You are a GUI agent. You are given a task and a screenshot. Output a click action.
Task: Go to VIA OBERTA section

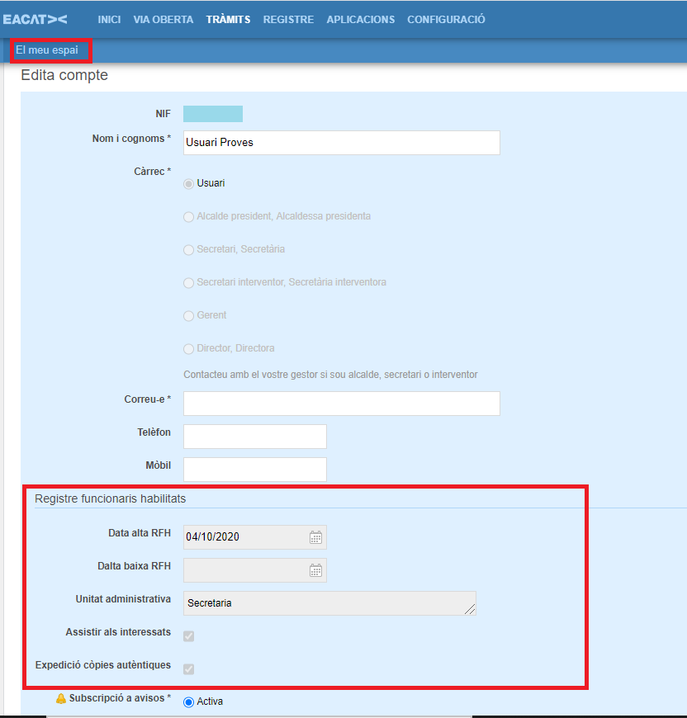tap(163, 19)
